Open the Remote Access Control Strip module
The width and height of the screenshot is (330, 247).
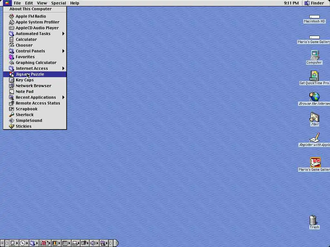(85, 243)
